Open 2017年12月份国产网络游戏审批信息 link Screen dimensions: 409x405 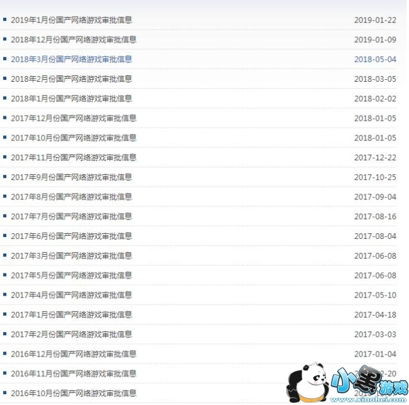pyautogui.click(x=73, y=118)
